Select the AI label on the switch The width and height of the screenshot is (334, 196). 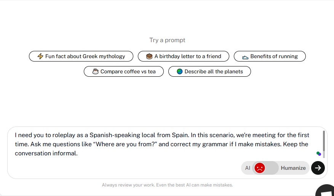coord(248,168)
